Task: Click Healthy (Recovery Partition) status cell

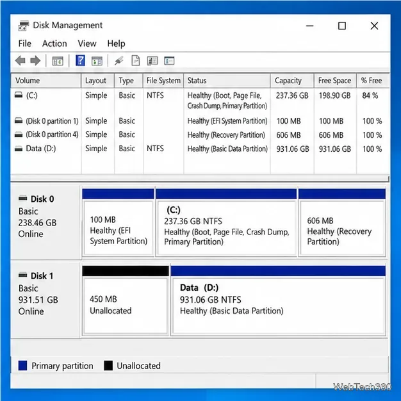Action: coord(226,135)
